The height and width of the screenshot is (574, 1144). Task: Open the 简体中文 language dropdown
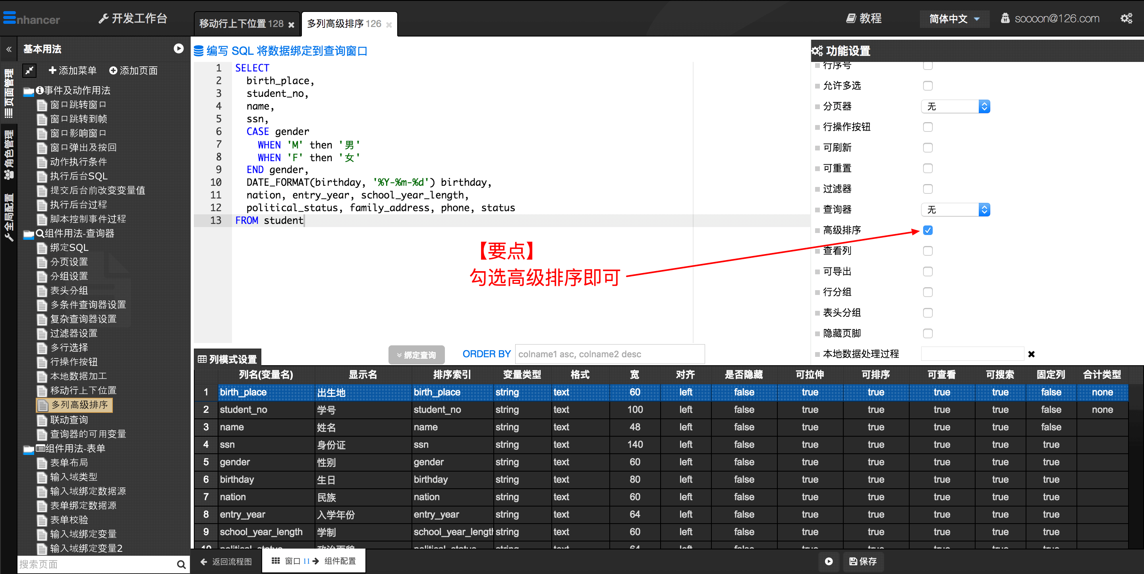click(954, 19)
